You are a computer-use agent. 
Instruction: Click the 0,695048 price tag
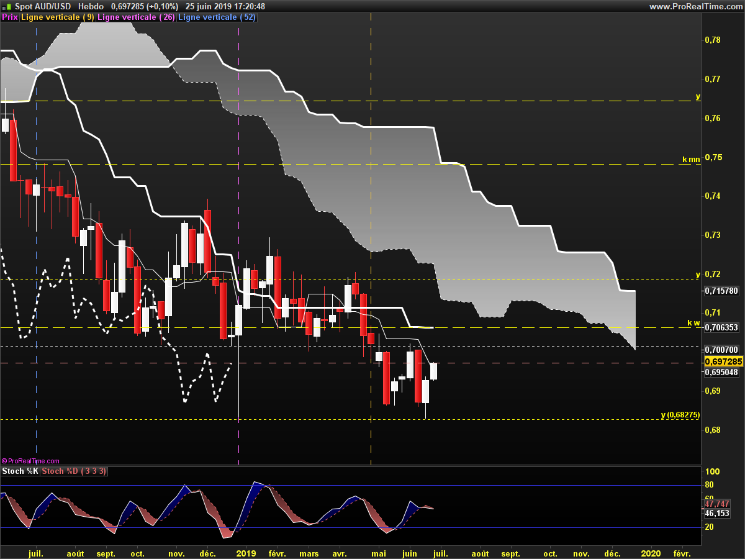tap(721, 372)
